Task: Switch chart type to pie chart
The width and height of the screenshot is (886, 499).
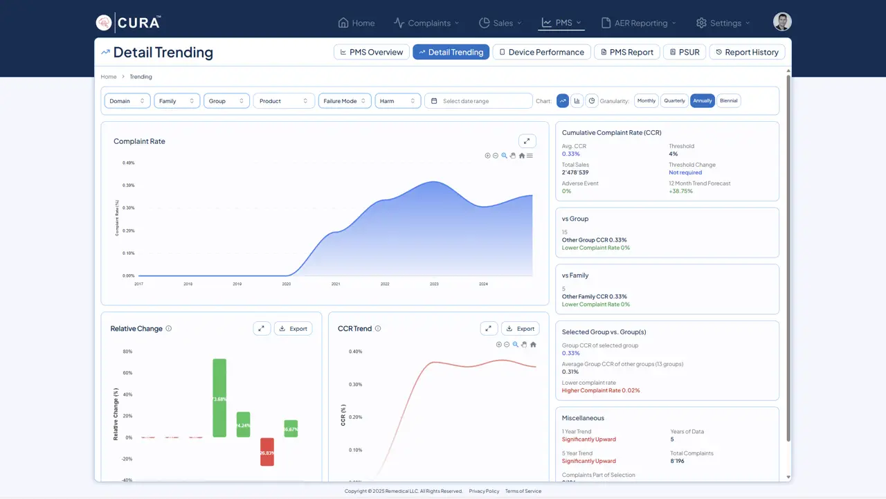Action: [x=592, y=101]
